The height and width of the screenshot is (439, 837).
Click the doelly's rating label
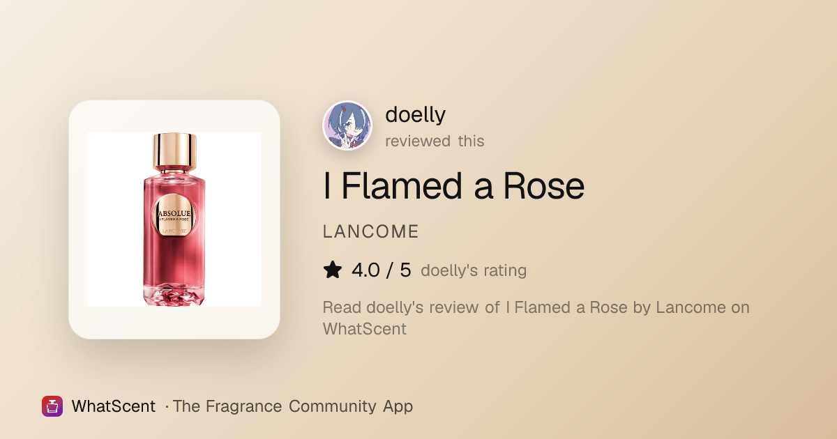[474, 270]
